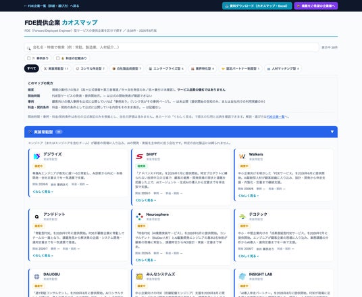Click the red SHIFT logo icon
362x297 pixels.
139,156
